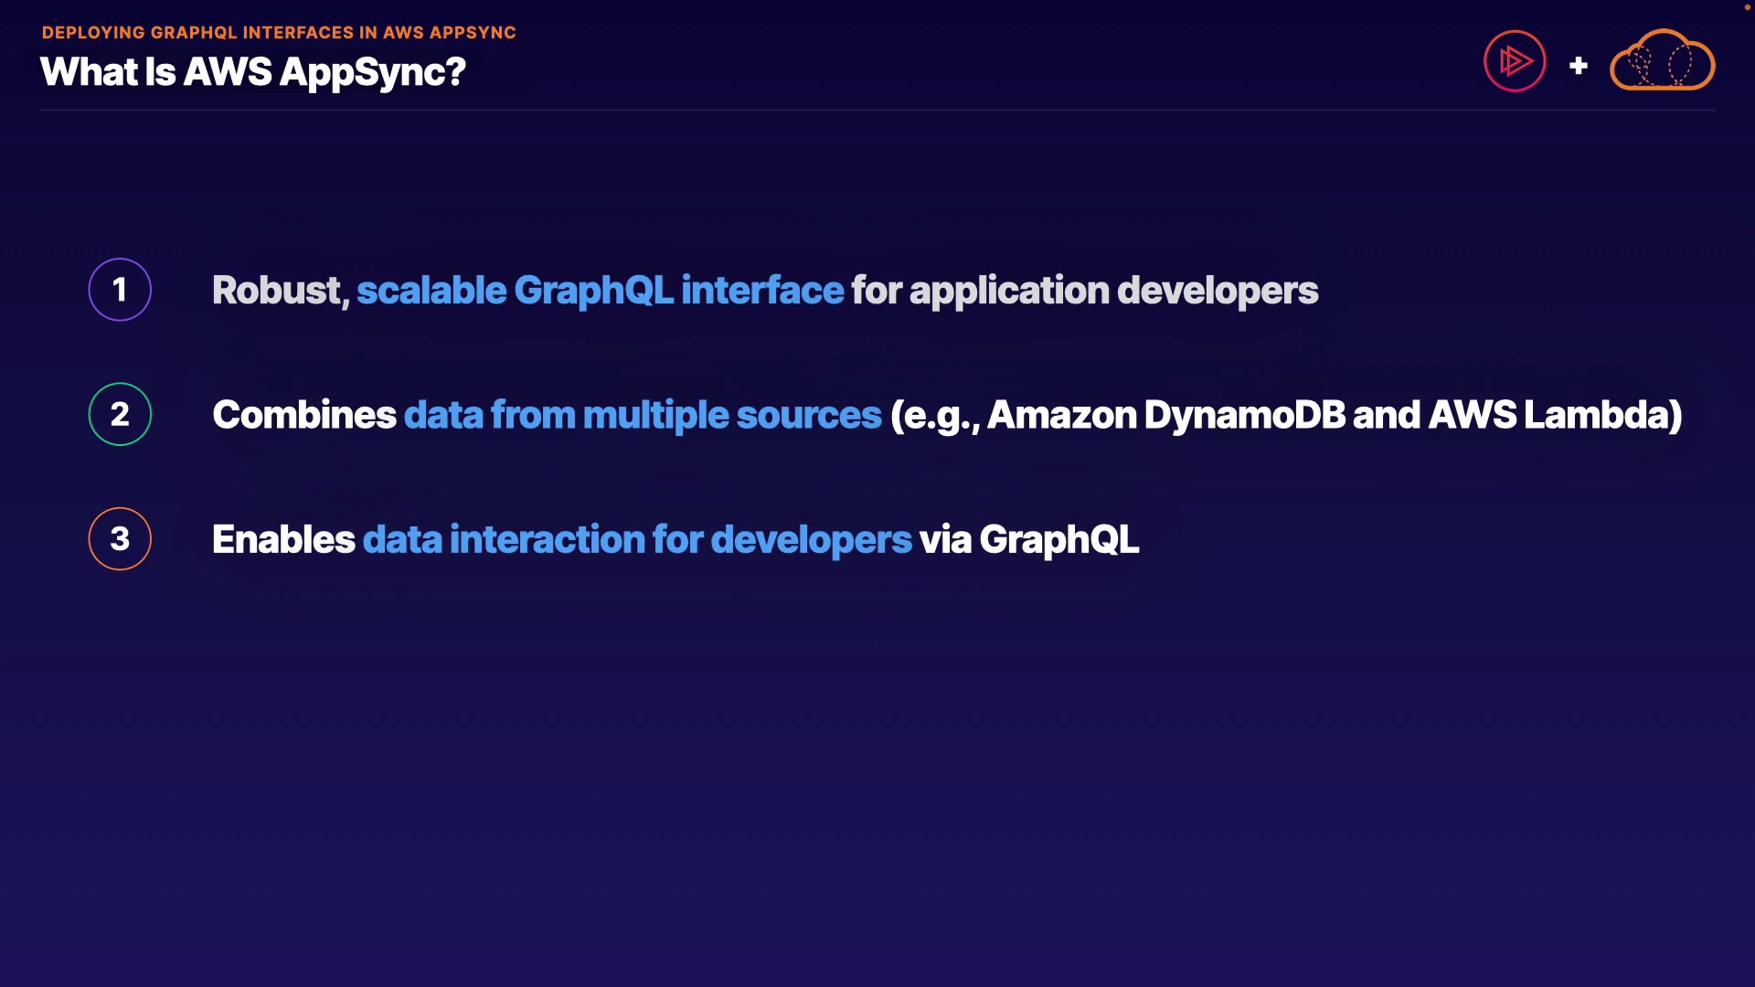Select the purple number 1 circle

120,290
